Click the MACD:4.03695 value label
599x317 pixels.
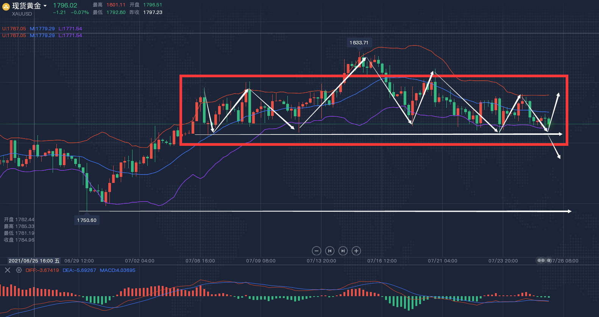pos(117,270)
